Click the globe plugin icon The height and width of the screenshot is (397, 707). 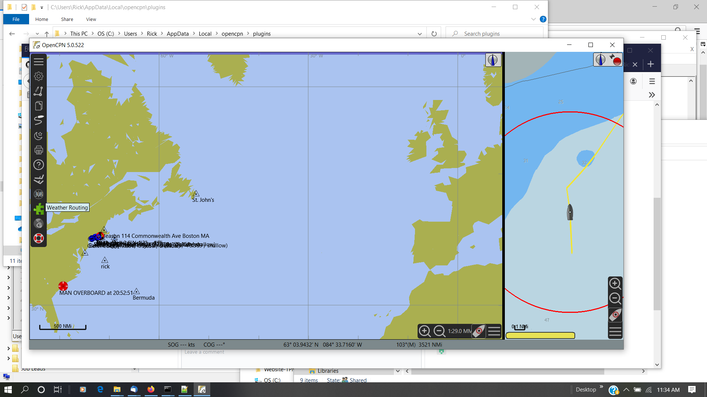click(x=39, y=223)
